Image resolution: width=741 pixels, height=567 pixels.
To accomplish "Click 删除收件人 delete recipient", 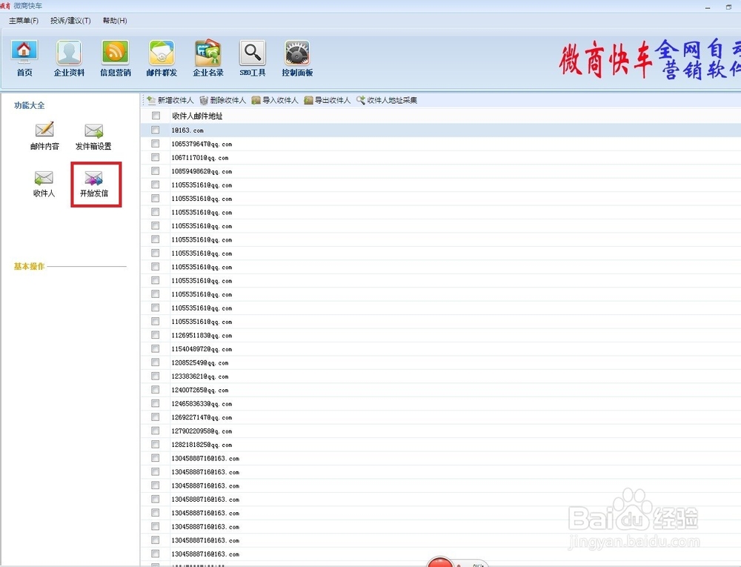I will click(x=222, y=100).
